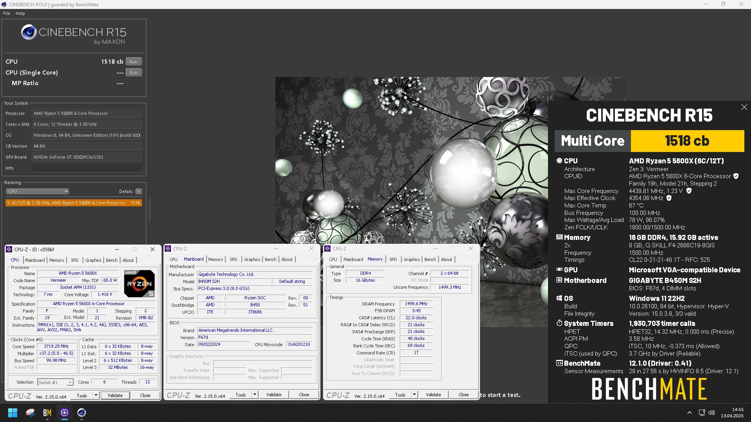The image size is (751, 422).
Task: Run the CPU Single Core benchmark
Action: point(133,73)
